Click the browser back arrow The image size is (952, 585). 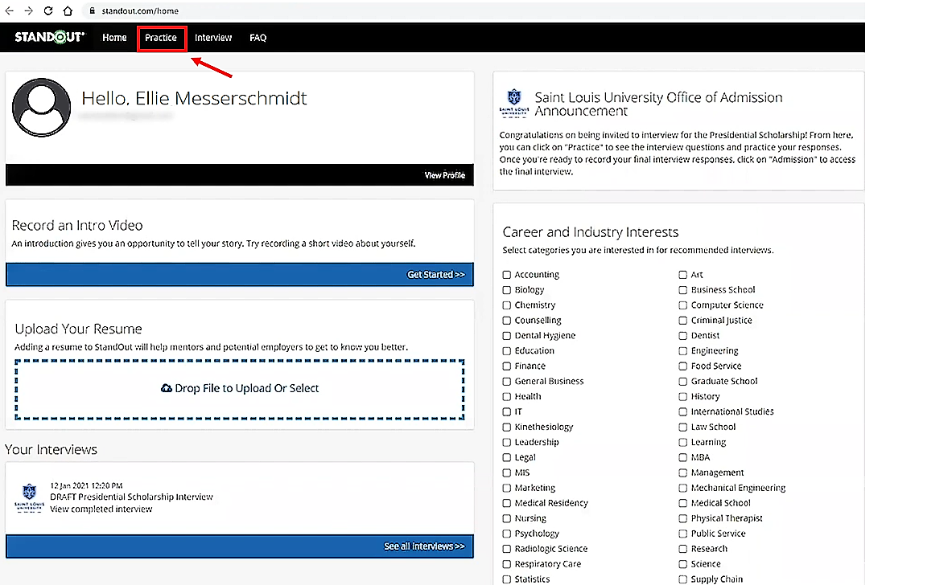coord(9,11)
